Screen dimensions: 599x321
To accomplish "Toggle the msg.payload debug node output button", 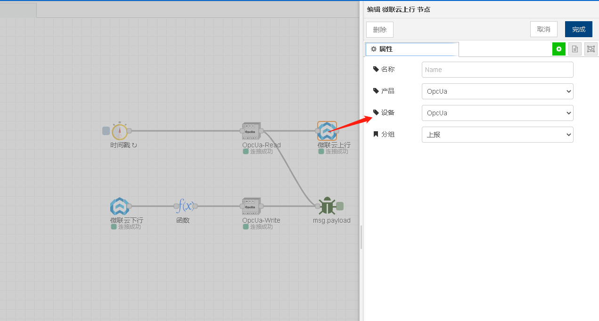I will coord(340,206).
